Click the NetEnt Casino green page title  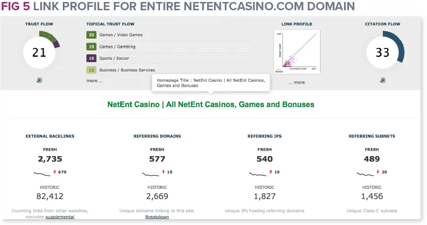pyautogui.click(x=211, y=105)
